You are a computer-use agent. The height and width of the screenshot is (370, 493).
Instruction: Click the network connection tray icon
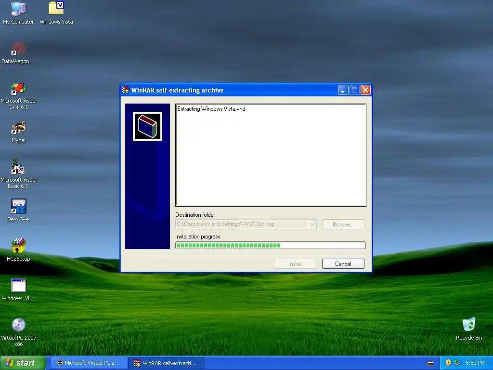457,363
